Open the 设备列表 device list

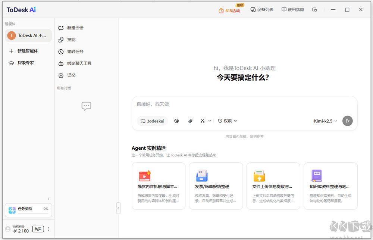(262, 10)
